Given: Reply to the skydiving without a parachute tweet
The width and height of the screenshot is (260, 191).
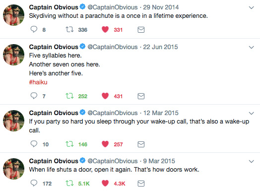Looking at the screenshot, I should tap(34, 29).
